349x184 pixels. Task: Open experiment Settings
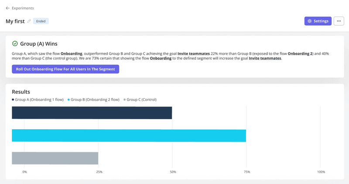[318, 21]
